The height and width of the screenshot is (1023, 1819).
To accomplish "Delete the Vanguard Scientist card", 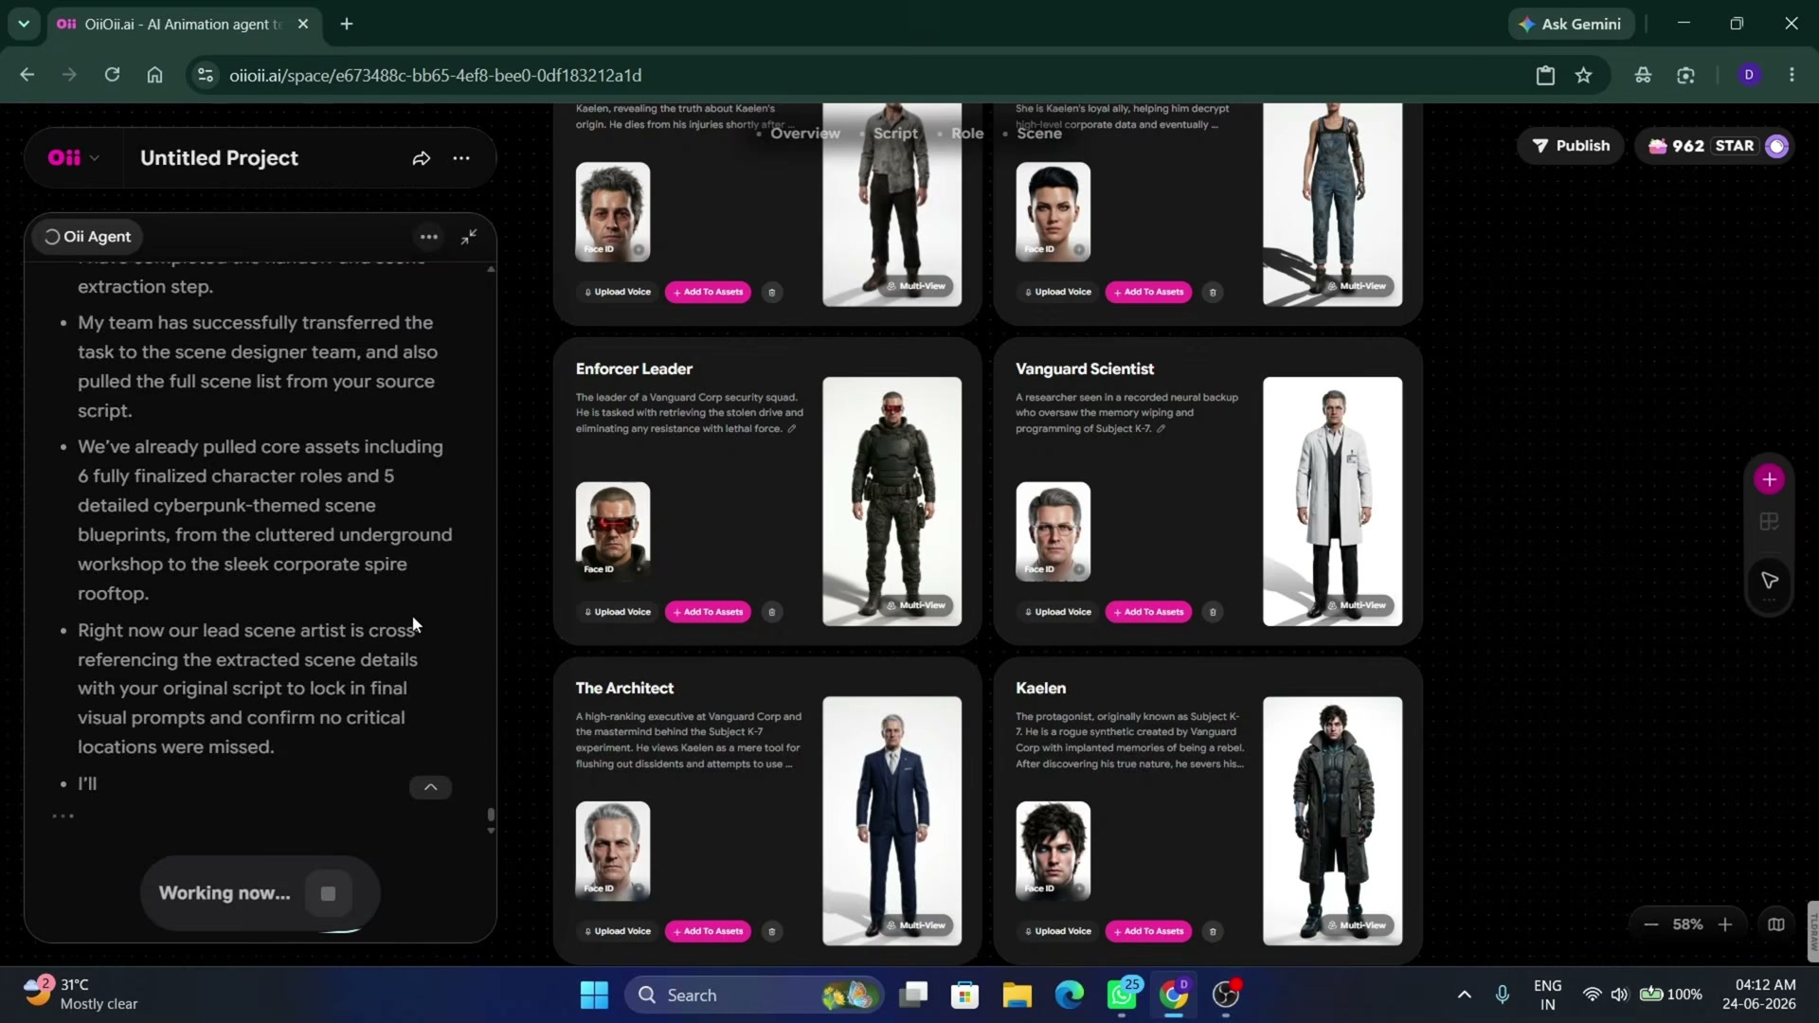I will pyautogui.click(x=1213, y=612).
